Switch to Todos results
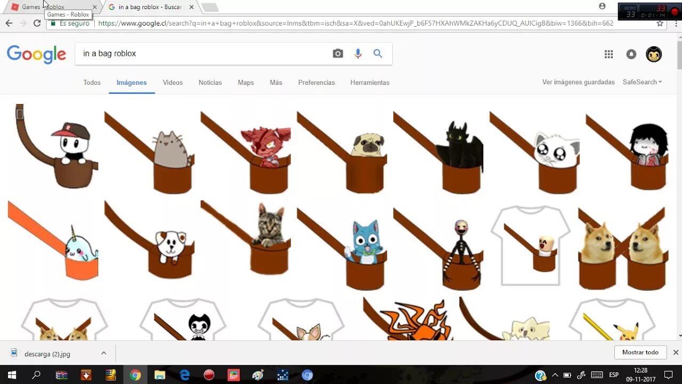The image size is (682, 384). point(92,83)
